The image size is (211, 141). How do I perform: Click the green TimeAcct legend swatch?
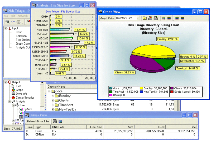111,92
